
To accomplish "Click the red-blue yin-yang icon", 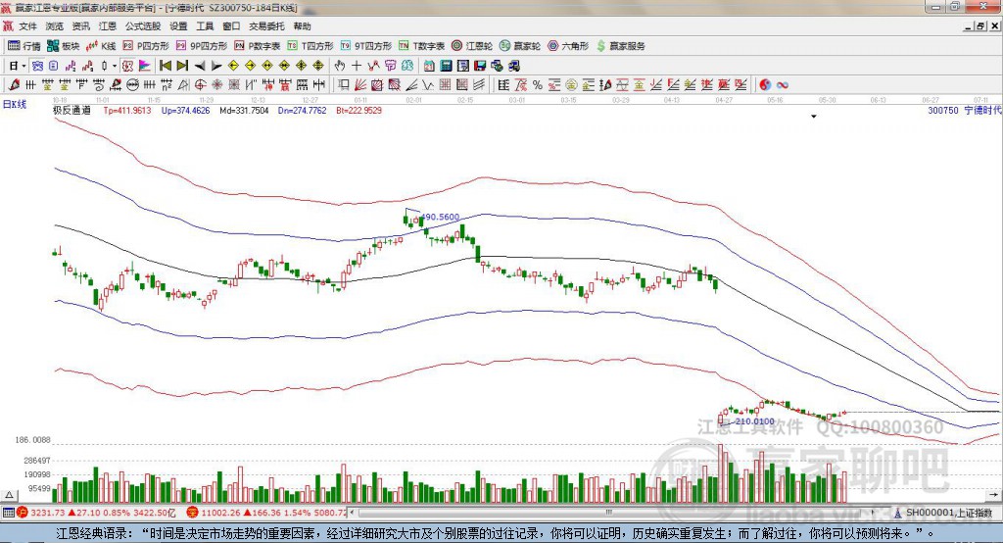I will tap(765, 84).
